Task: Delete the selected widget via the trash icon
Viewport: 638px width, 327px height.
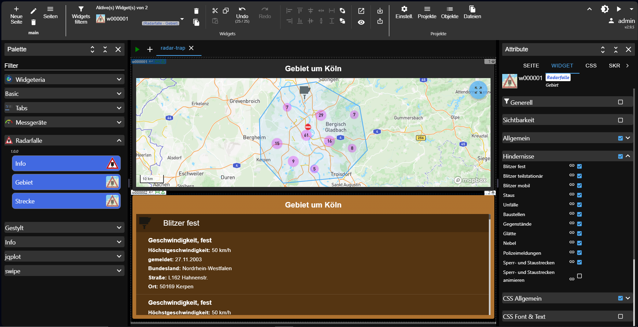Action: point(196,11)
